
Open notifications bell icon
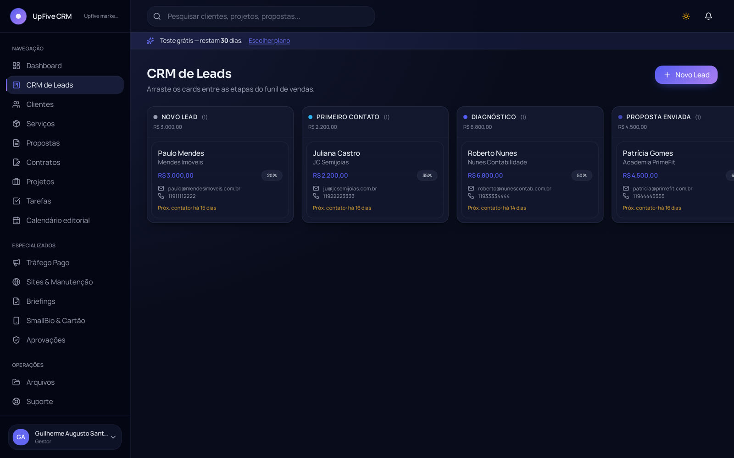click(708, 16)
